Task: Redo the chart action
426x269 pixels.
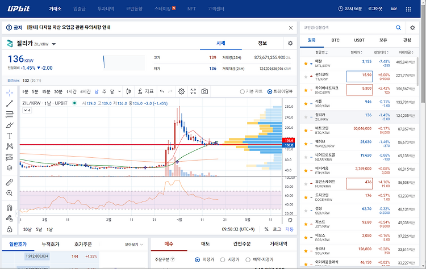Action: coord(170,91)
